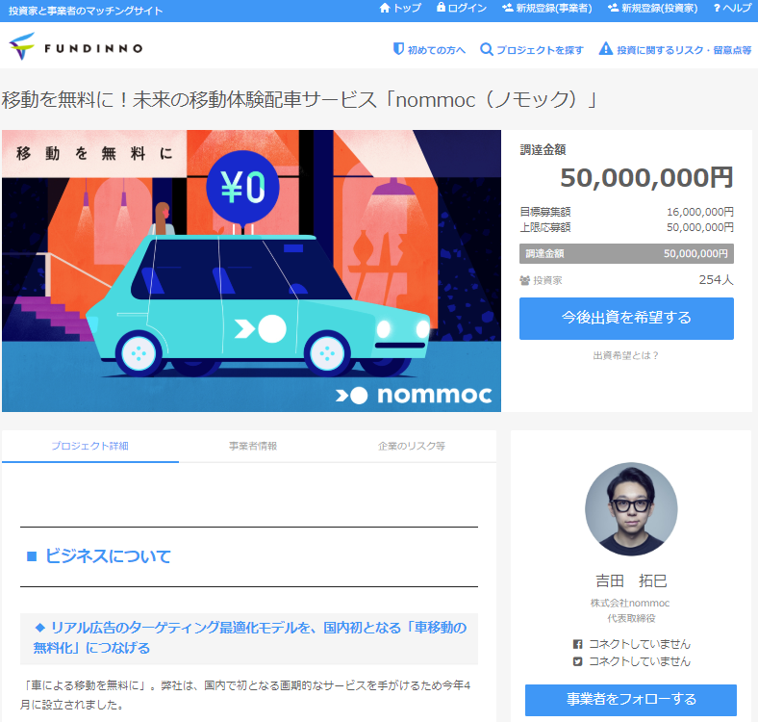
Task: Open 初めての方へ navigation item
Action: pyautogui.click(x=430, y=49)
